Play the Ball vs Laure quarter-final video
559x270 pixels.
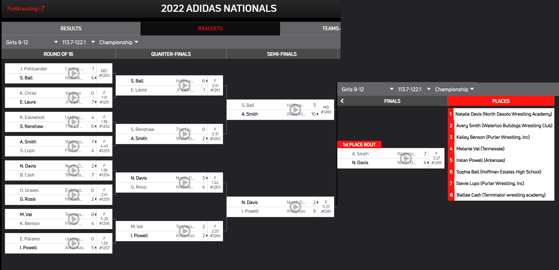click(x=184, y=86)
